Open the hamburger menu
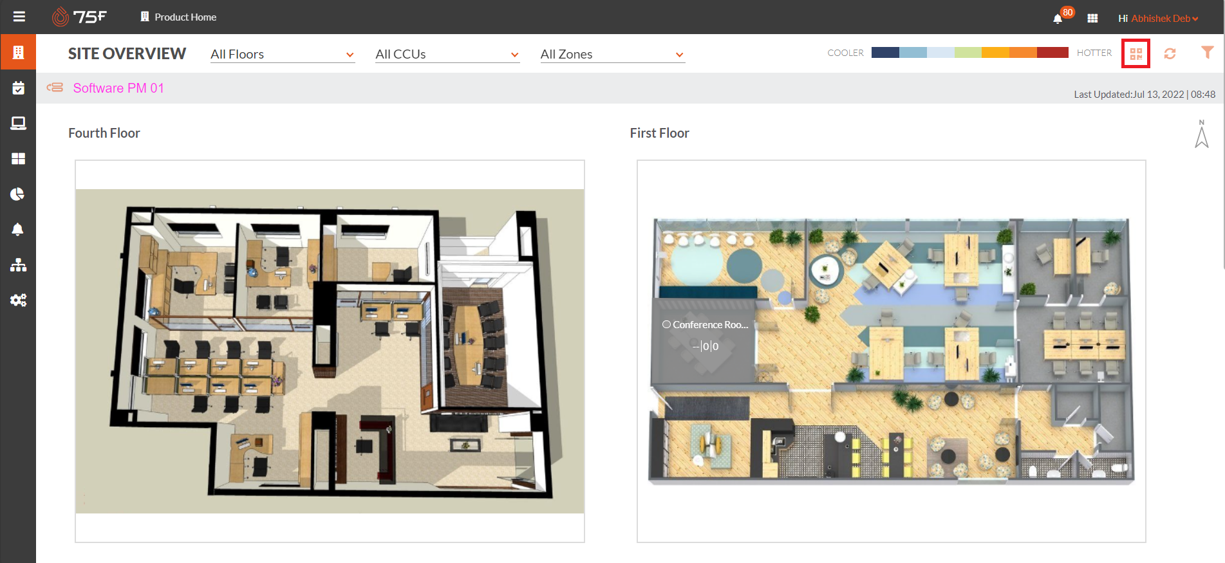The height and width of the screenshot is (563, 1225). tap(19, 17)
